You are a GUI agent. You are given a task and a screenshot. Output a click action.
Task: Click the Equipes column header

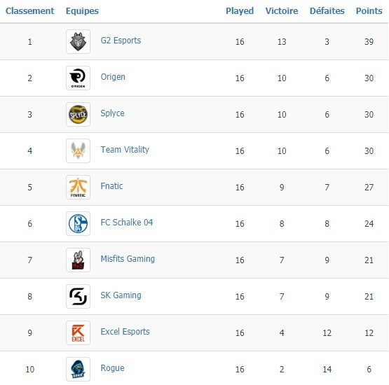click(82, 11)
